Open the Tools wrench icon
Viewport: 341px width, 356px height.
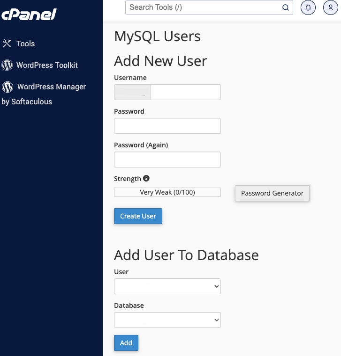point(7,44)
